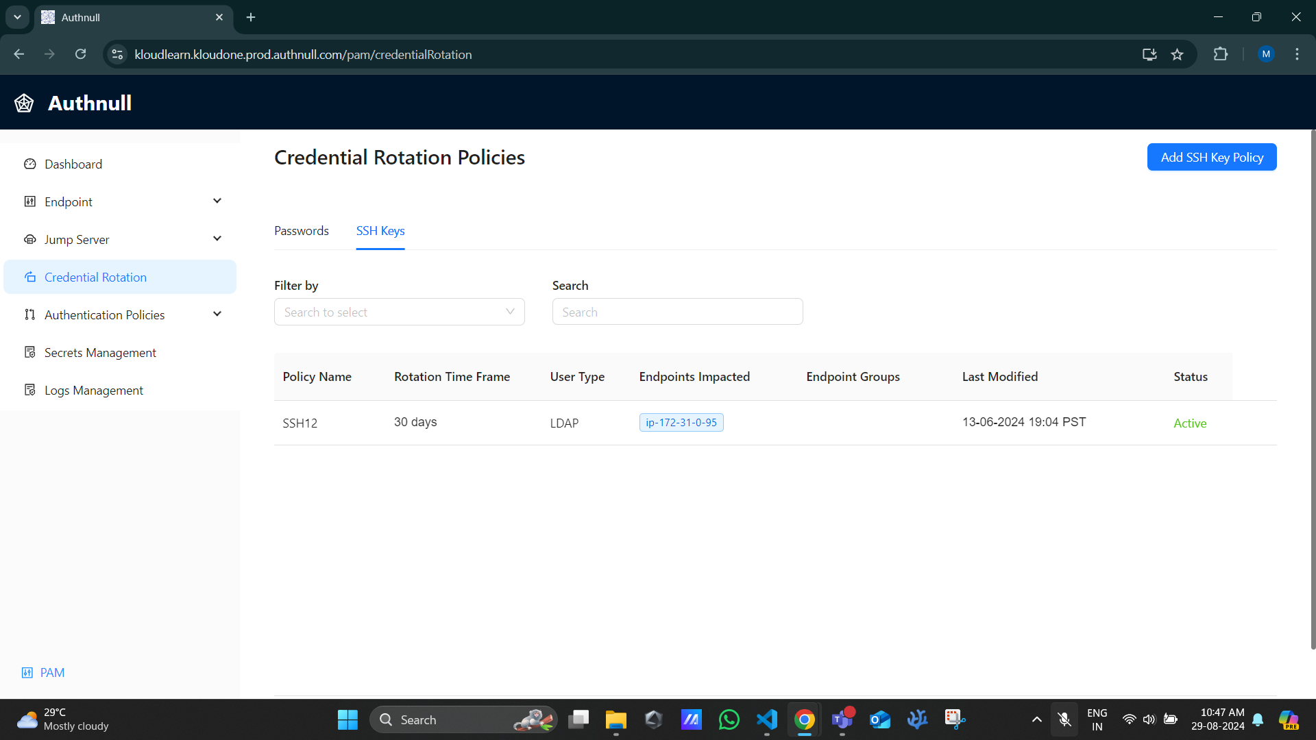This screenshot has height=740, width=1316.
Task: Launch Outlook from the taskbar
Action: (879, 719)
